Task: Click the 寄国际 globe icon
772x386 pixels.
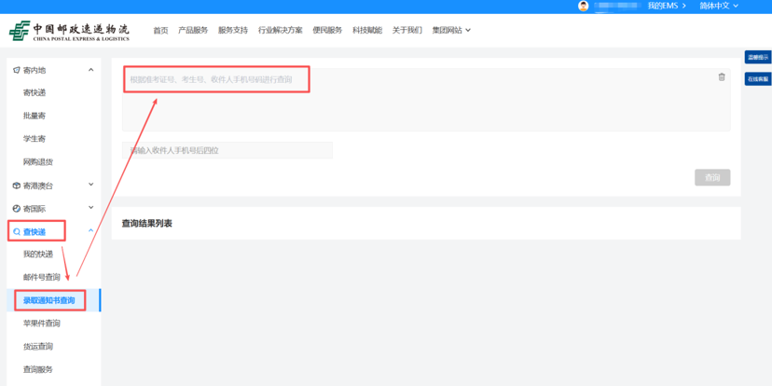Action: tap(16, 209)
